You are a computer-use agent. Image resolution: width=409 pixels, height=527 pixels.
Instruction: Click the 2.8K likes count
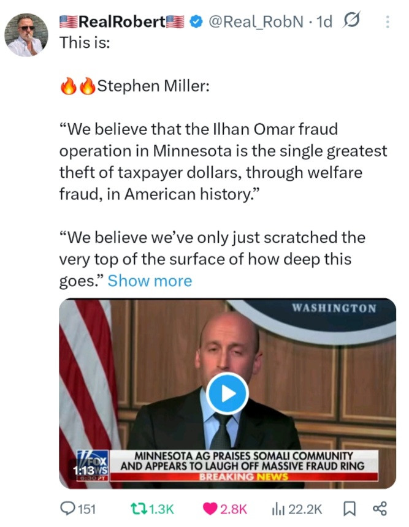tap(233, 509)
